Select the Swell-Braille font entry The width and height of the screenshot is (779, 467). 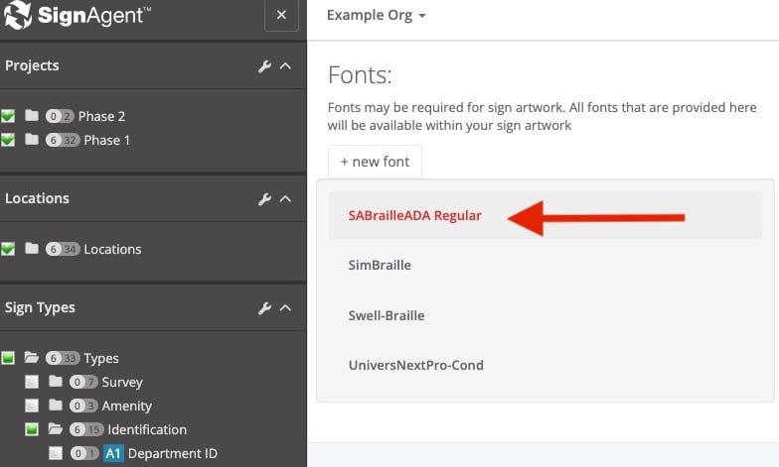[387, 315]
